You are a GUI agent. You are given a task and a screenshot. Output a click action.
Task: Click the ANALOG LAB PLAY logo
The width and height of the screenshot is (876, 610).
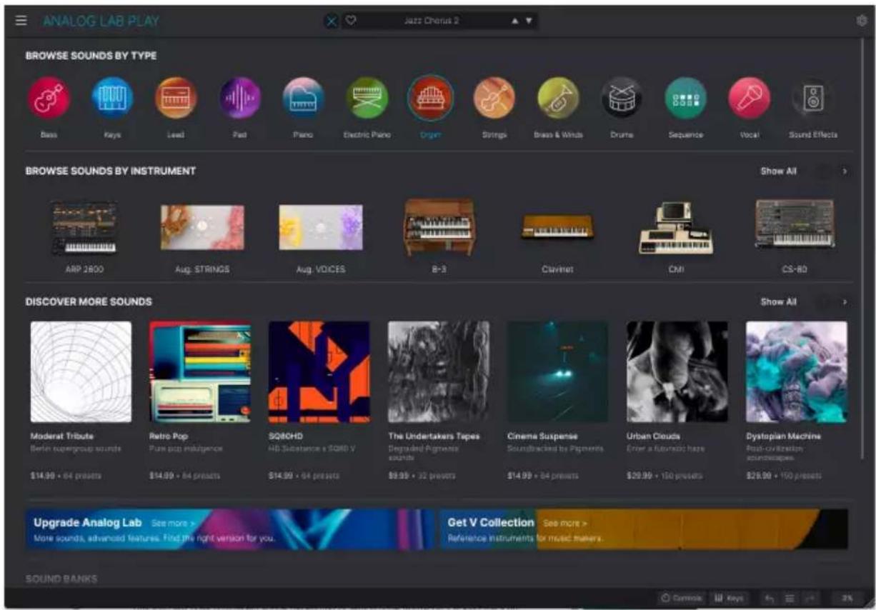(101, 21)
